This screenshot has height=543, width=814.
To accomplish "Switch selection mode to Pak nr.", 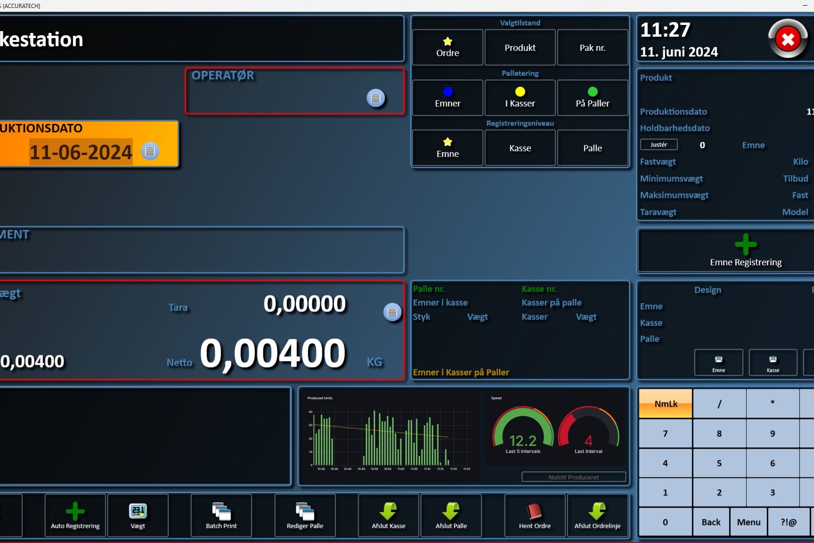I will click(x=592, y=48).
